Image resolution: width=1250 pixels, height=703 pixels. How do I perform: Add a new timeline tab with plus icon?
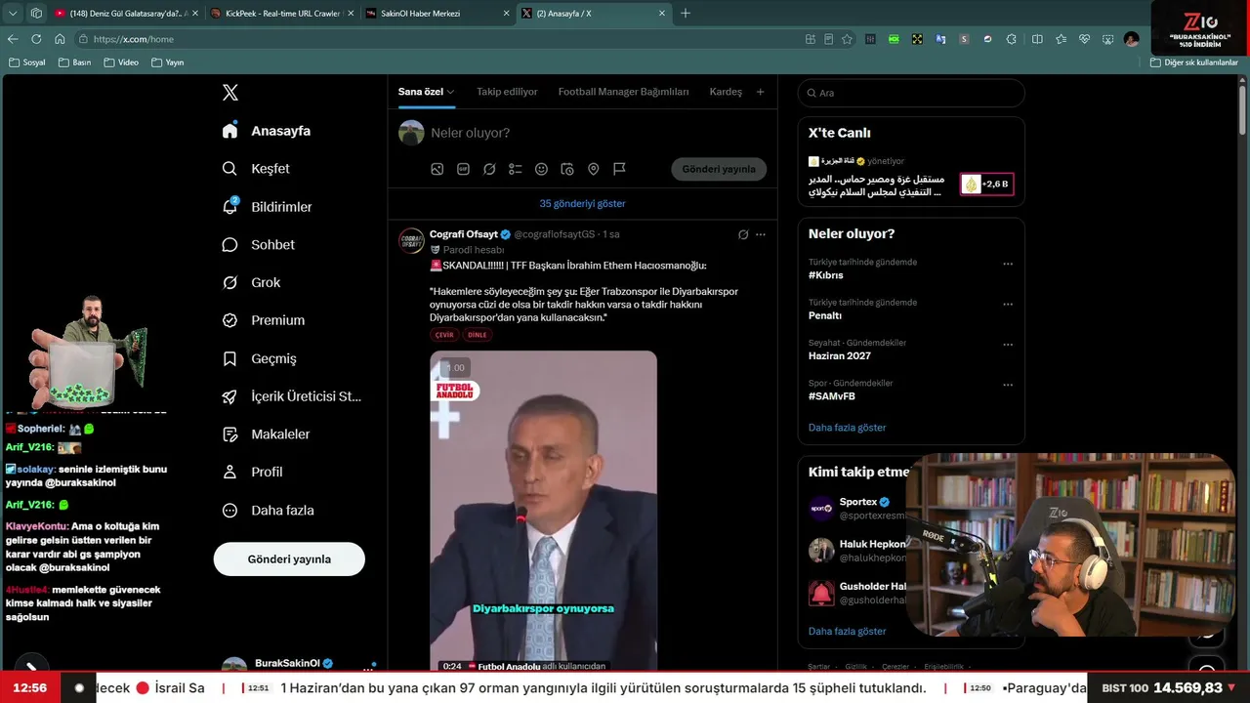coord(761,92)
